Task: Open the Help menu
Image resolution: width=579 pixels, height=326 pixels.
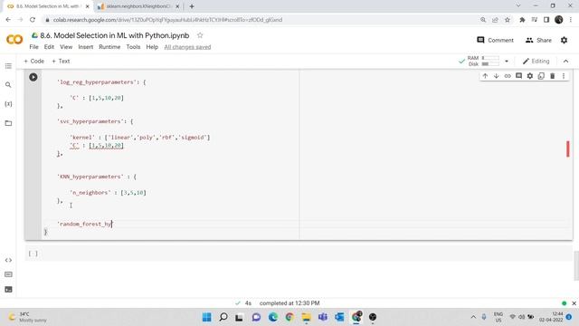Action: click(152, 47)
